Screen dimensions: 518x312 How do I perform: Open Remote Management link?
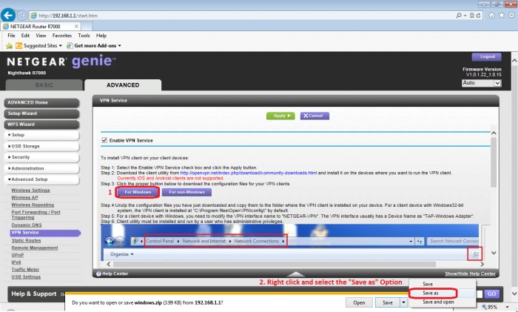35,248
